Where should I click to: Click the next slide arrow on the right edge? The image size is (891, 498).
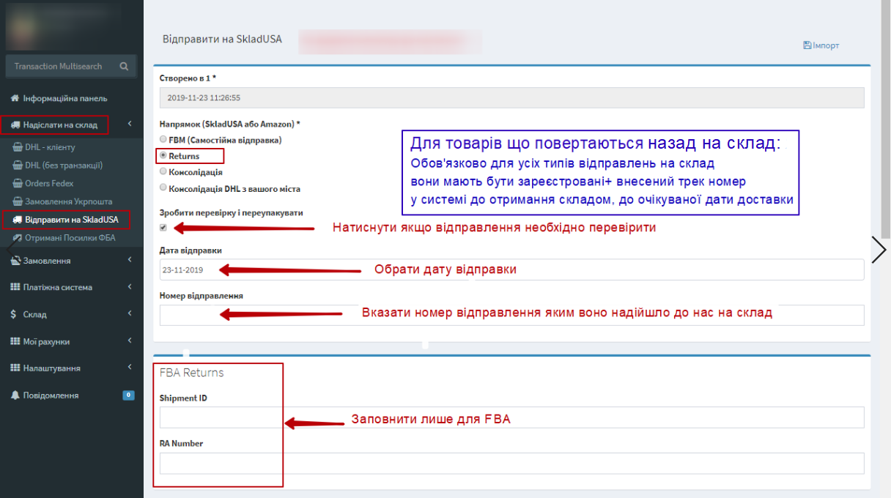pyautogui.click(x=879, y=250)
